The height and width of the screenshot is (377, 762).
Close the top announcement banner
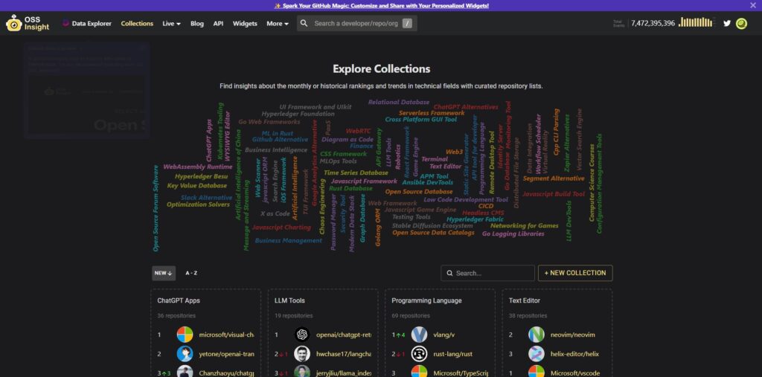(x=753, y=5)
